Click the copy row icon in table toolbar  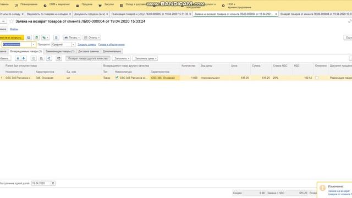click(34, 58)
